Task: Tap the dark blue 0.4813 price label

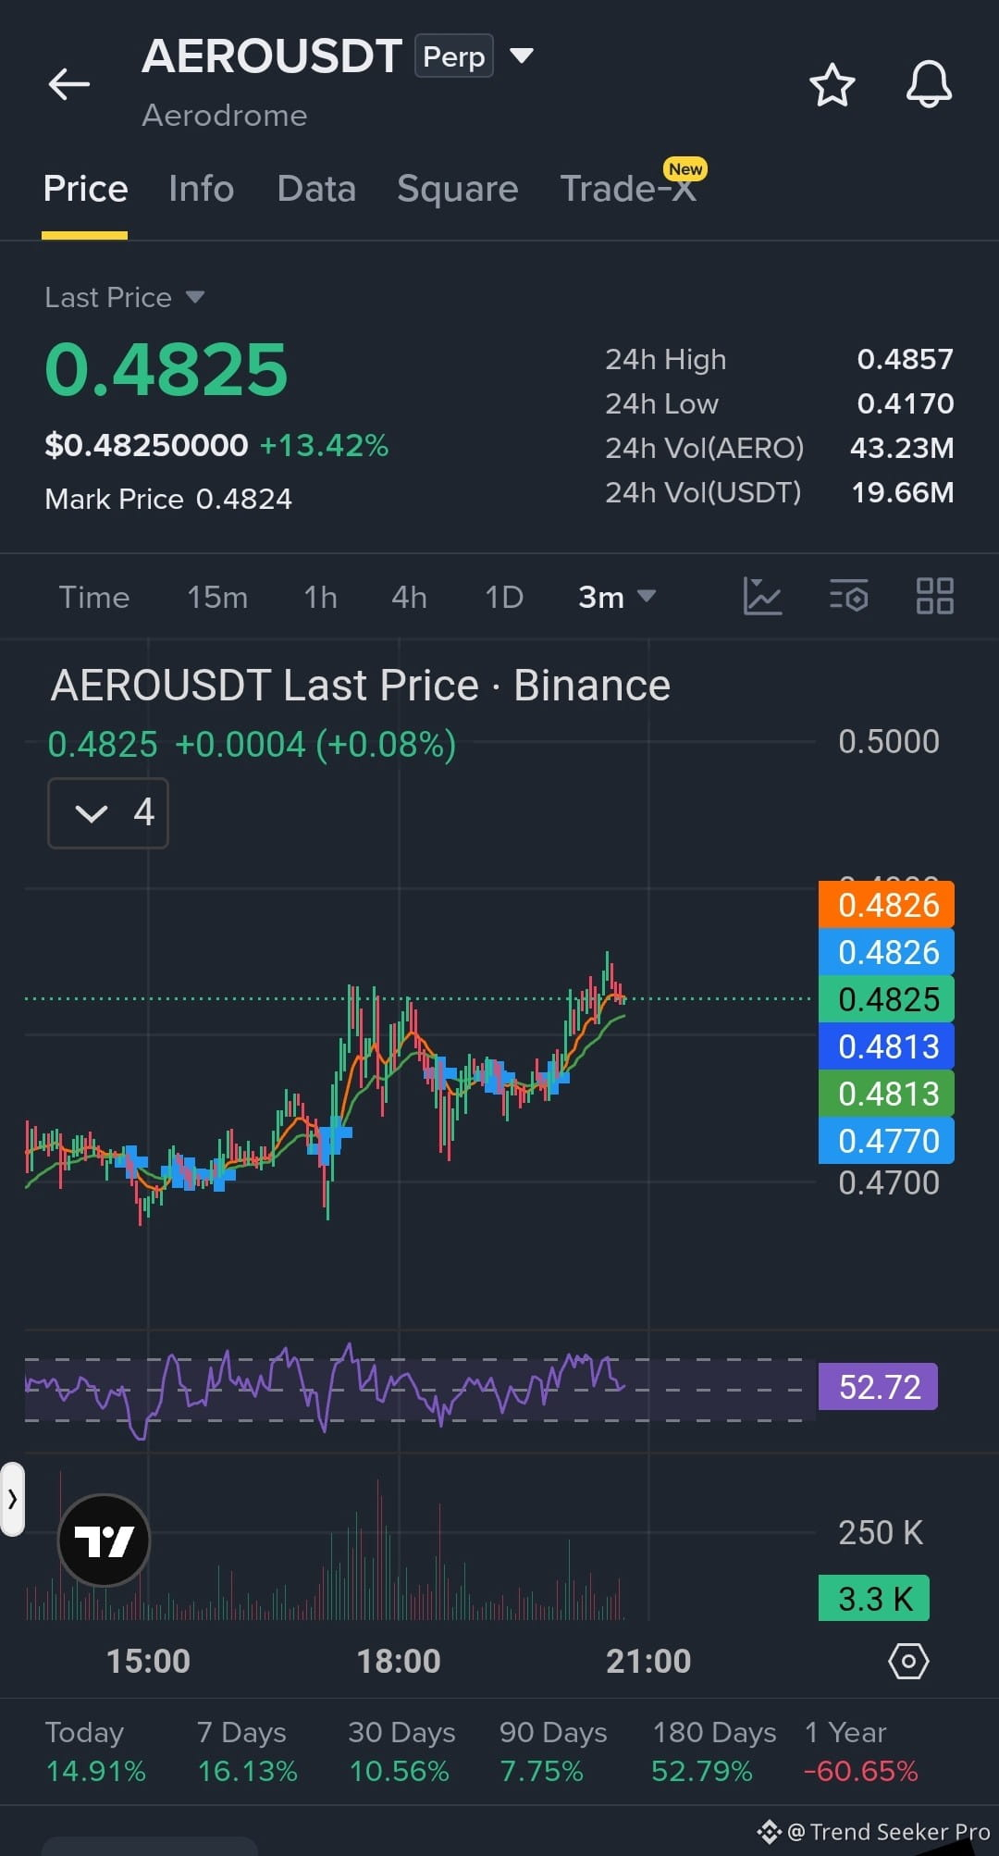Action: (886, 1046)
